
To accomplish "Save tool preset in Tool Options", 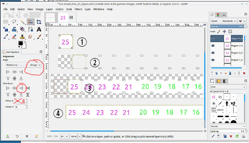I will pyautogui.click(x=8, y=136).
